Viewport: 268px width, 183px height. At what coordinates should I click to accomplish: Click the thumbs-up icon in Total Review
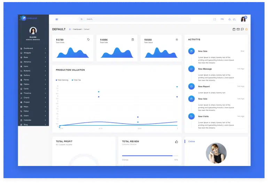coord(176,142)
